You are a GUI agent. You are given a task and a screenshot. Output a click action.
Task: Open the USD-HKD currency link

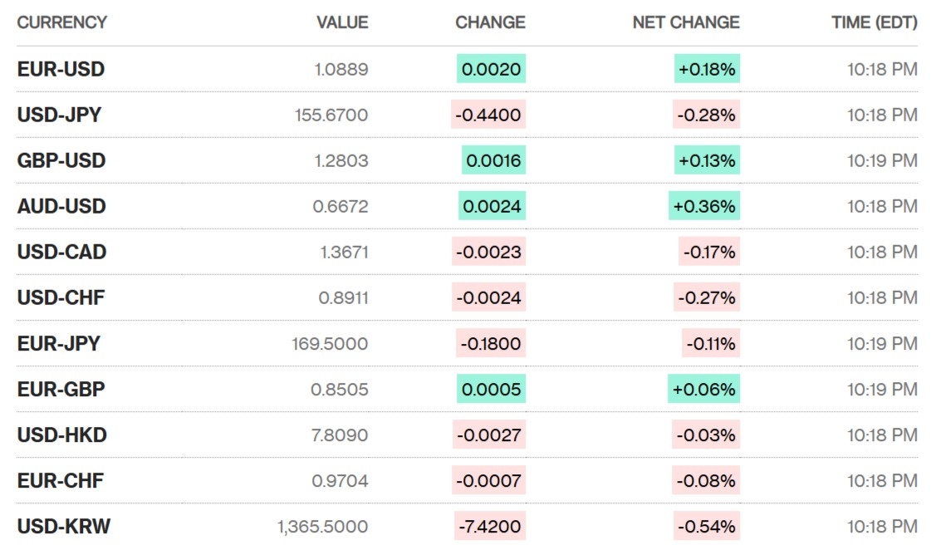coord(61,435)
